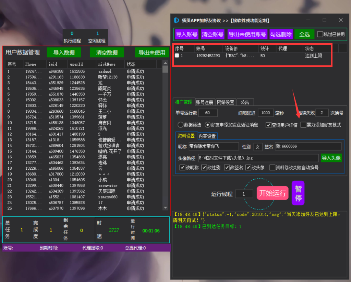
Task: Check the checkbox for account row 1
Action: pyautogui.click(x=177, y=56)
